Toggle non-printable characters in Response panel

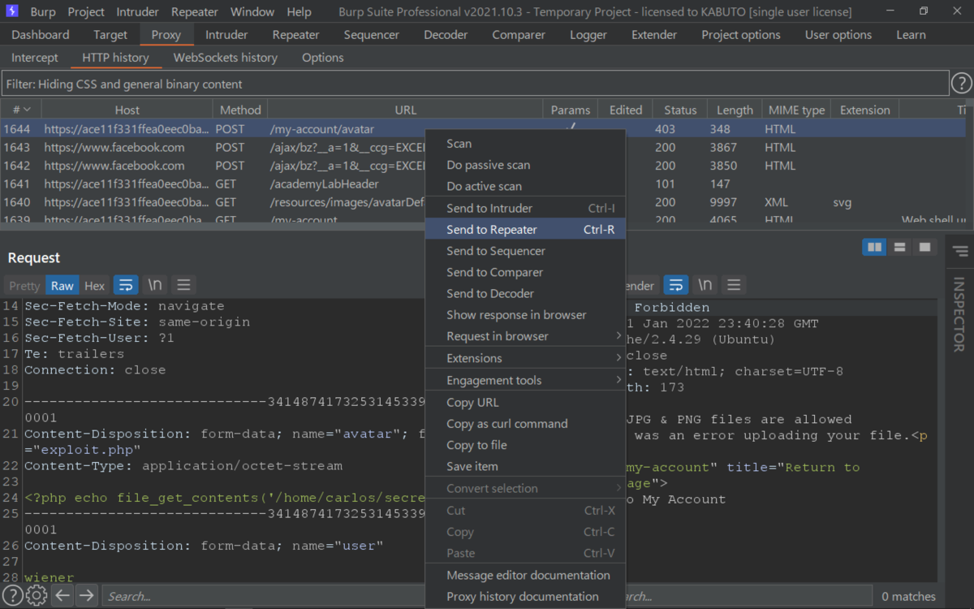705,285
